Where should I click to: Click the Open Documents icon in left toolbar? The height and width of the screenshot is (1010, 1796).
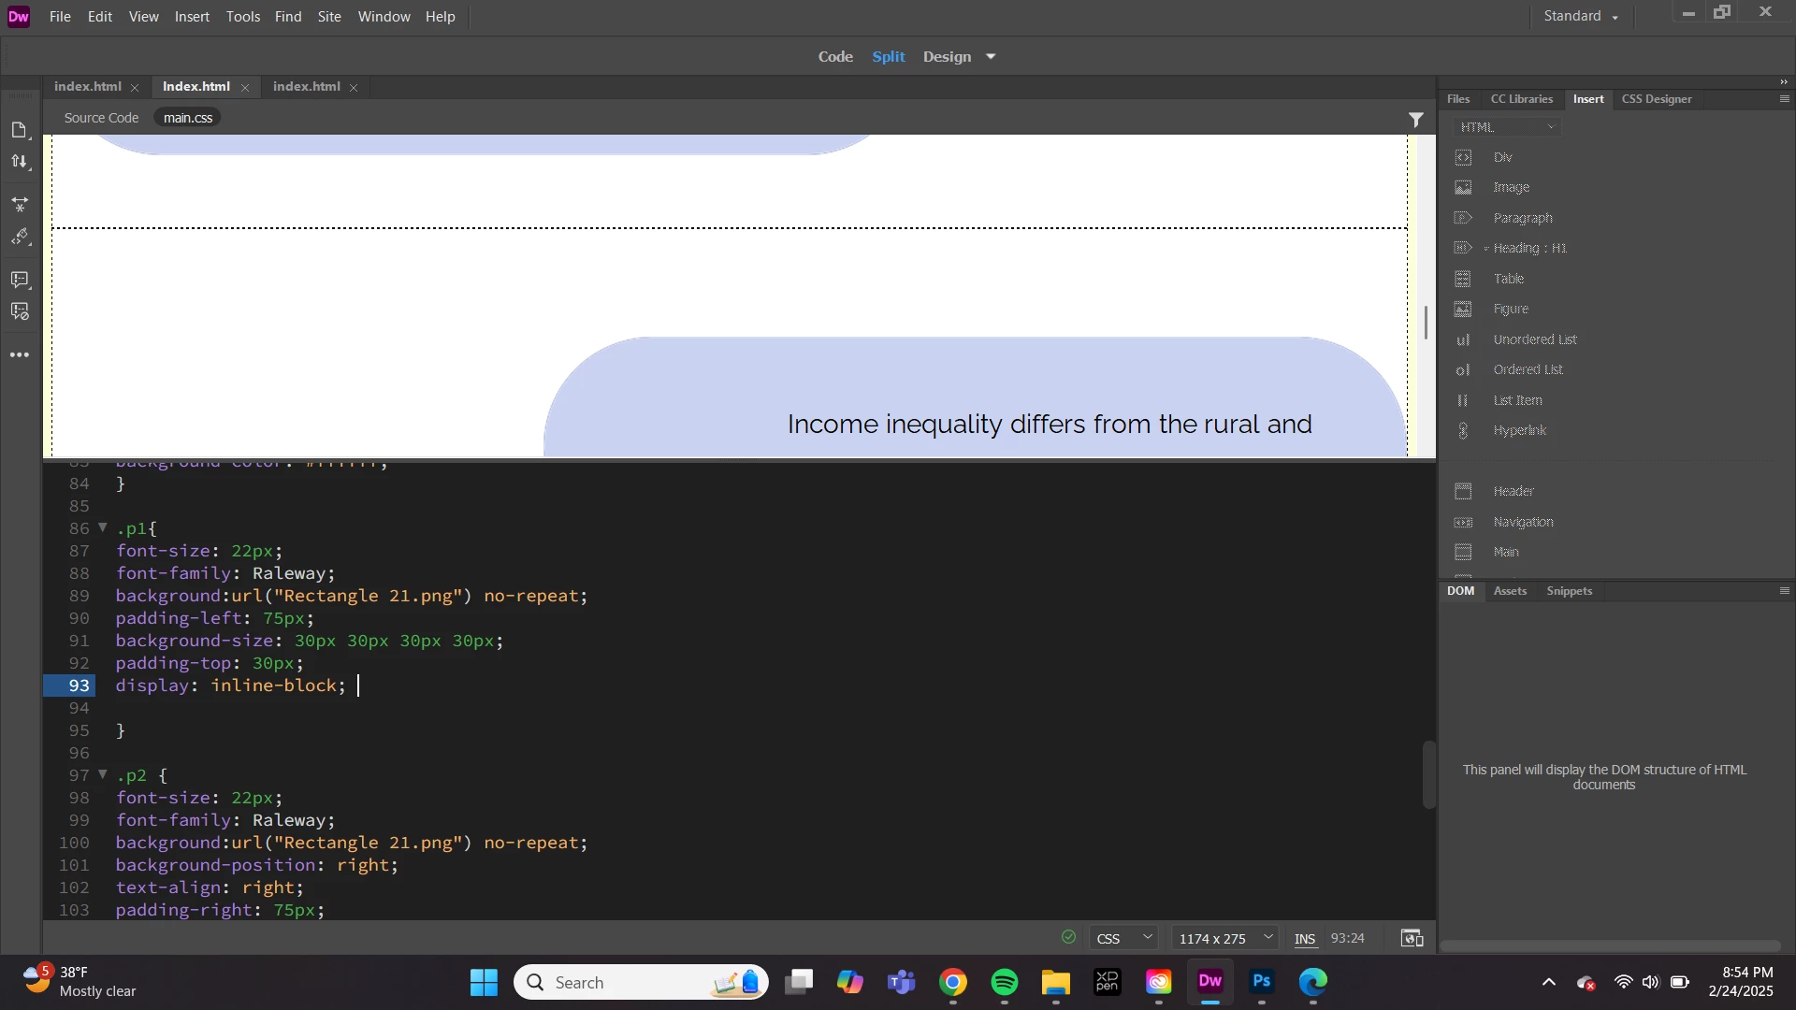(x=20, y=130)
